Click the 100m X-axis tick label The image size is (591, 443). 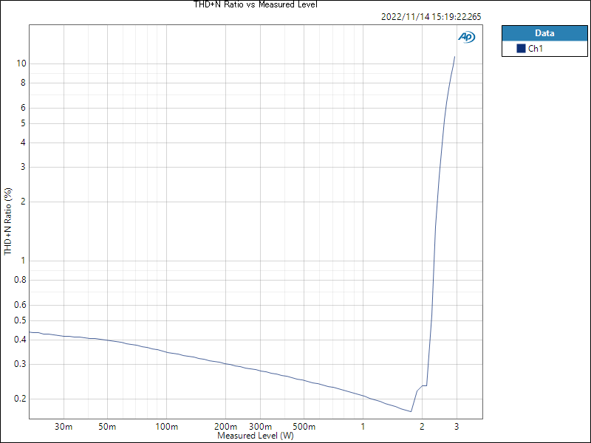[167, 427]
